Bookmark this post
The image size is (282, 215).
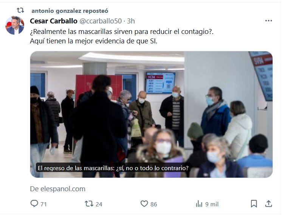pos(254,204)
